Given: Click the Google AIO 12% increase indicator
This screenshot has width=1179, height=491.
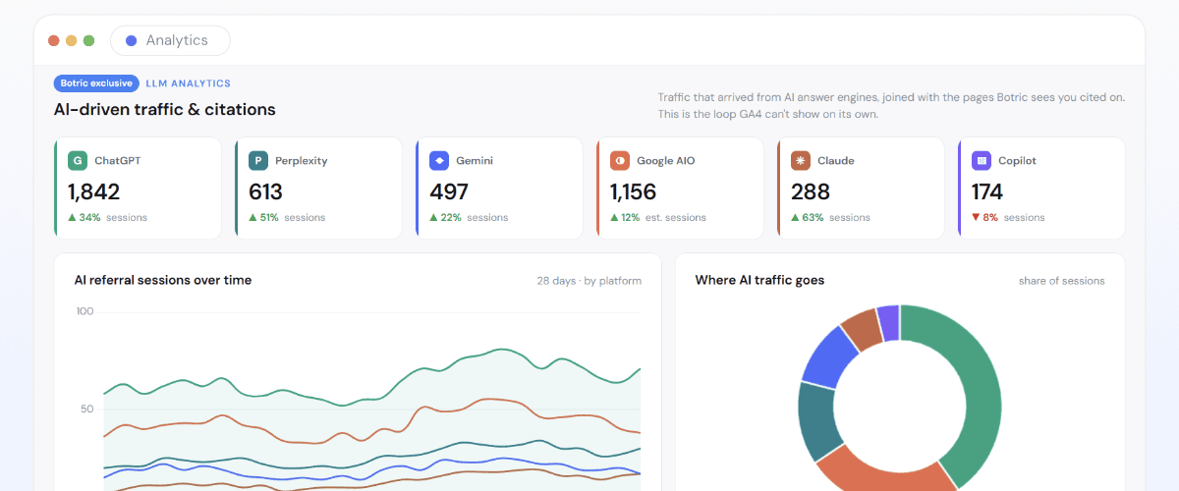Looking at the screenshot, I should [625, 218].
